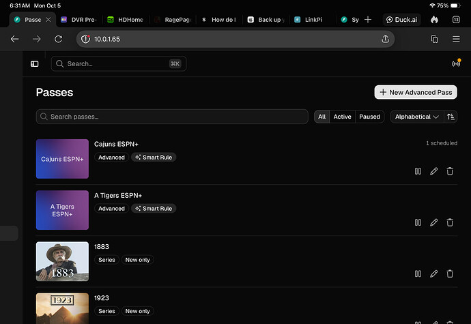Screen dimensions: 471x324
Task: Share the current page
Action: (x=386, y=39)
